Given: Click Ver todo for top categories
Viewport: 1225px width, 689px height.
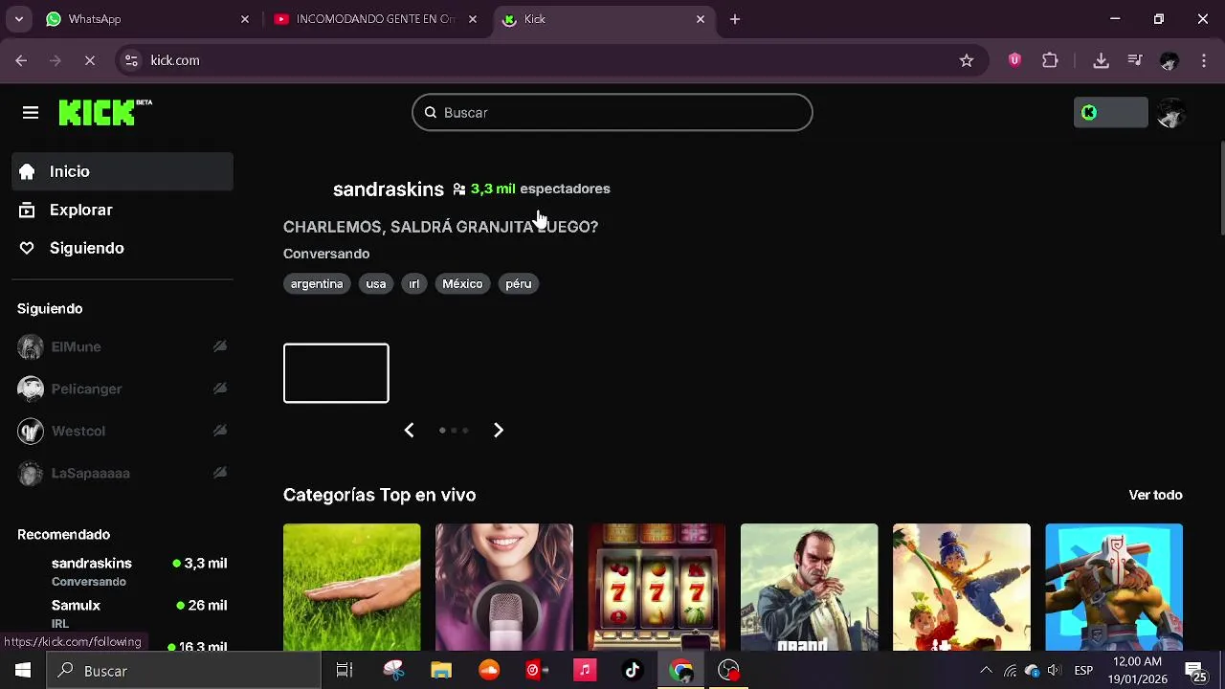Looking at the screenshot, I should click(1155, 495).
